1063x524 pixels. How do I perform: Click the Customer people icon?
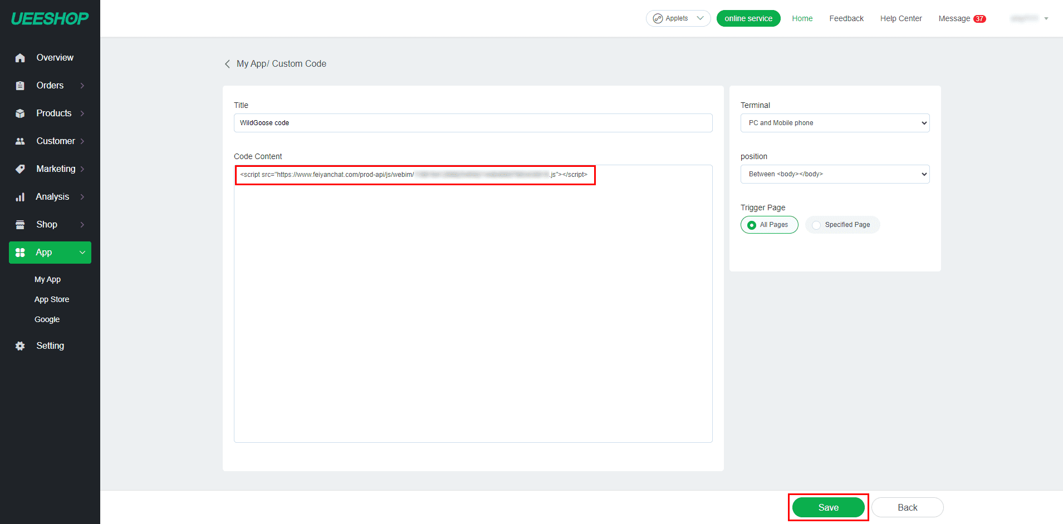(20, 141)
